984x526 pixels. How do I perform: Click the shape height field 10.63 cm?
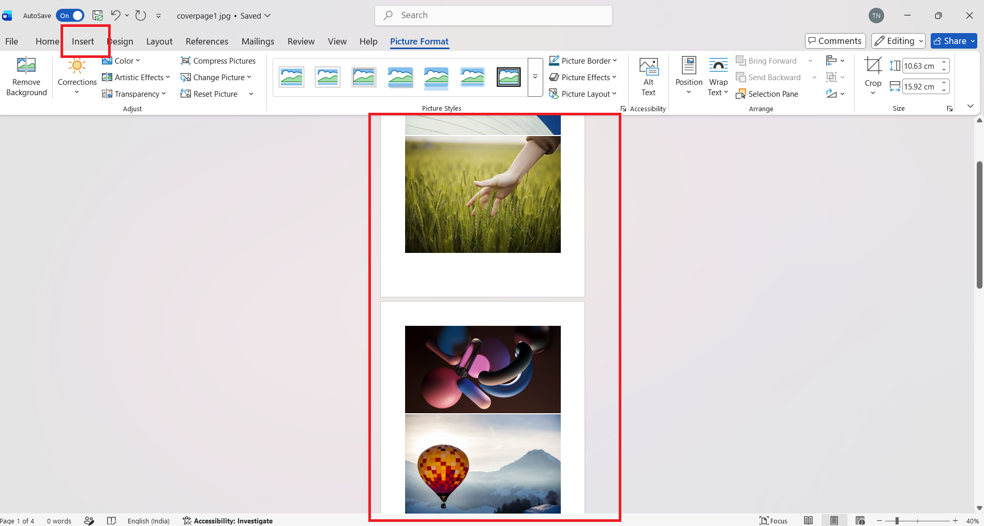click(x=920, y=66)
